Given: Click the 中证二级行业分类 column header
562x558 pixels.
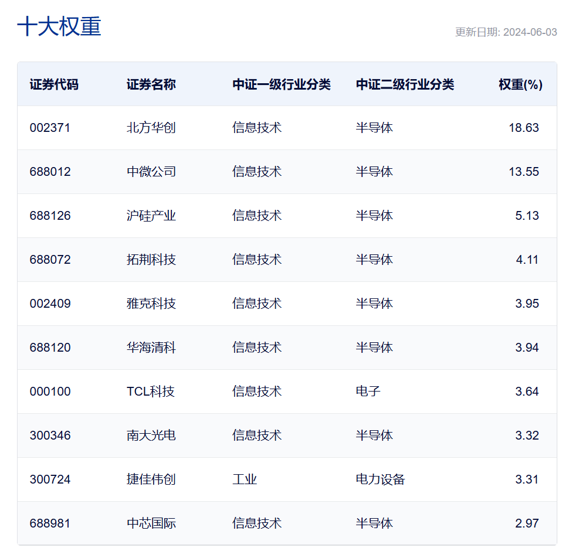Looking at the screenshot, I should pyautogui.click(x=405, y=84).
